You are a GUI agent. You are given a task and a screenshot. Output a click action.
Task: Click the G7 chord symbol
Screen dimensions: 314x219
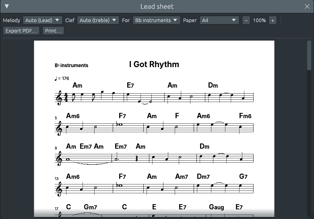[243, 176]
